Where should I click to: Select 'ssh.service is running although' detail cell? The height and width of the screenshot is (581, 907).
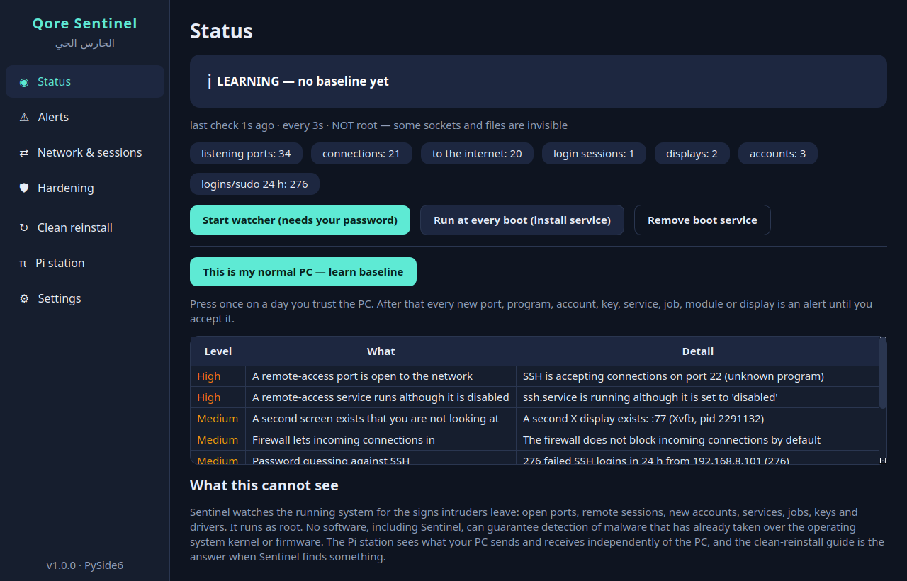click(698, 397)
